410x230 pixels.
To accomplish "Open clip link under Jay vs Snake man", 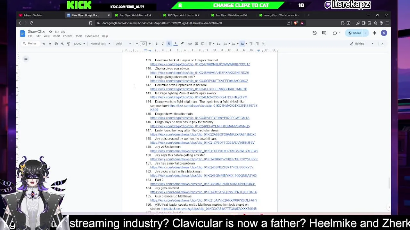I will point(204,151).
